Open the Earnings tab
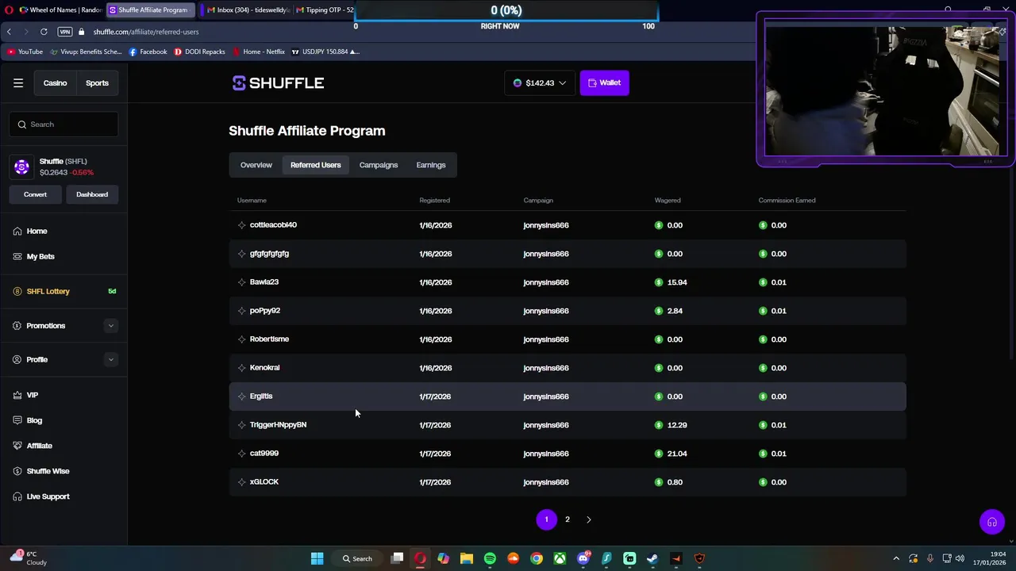 (x=431, y=165)
